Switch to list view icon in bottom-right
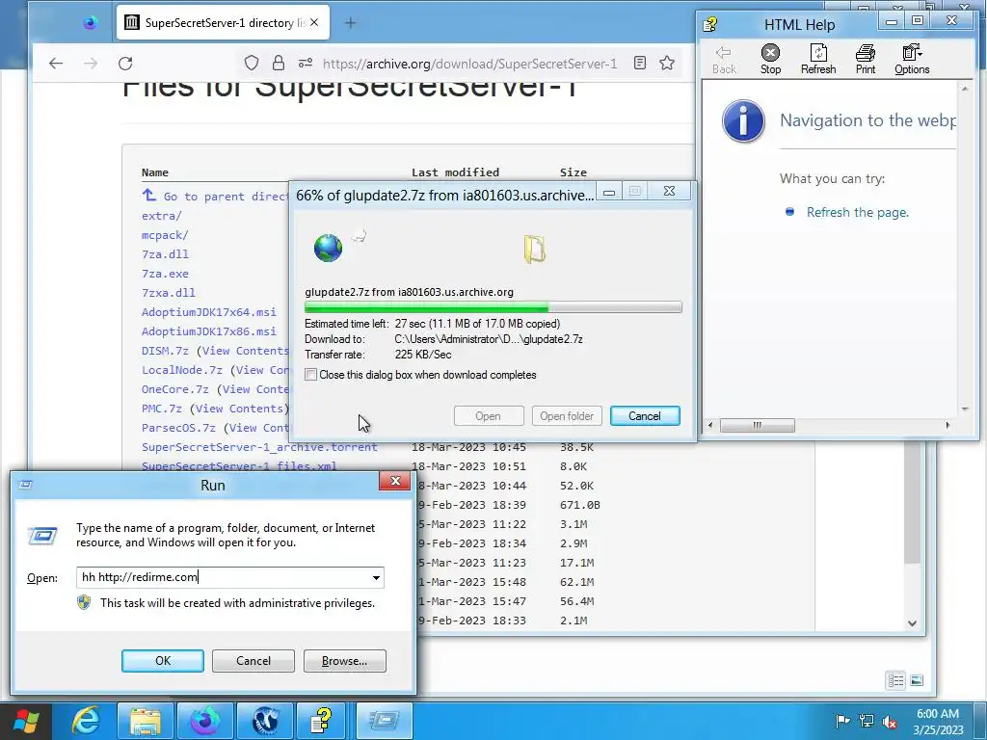The height and width of the screenshot is (740, 987). pos(895,680)
